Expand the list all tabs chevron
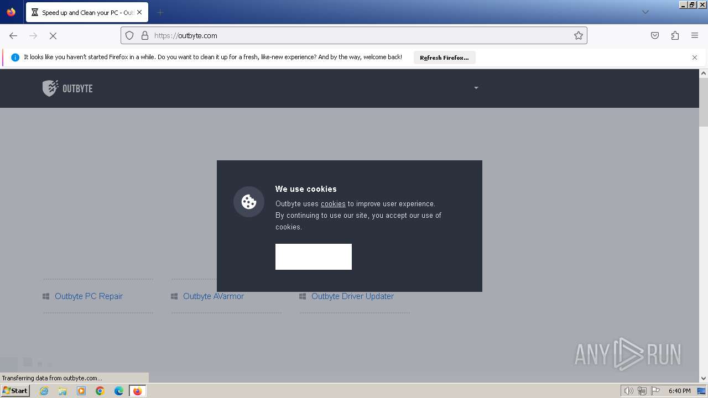Image resolution: width=708 pixels, height=398 pixels. click(x=645, y=12)
